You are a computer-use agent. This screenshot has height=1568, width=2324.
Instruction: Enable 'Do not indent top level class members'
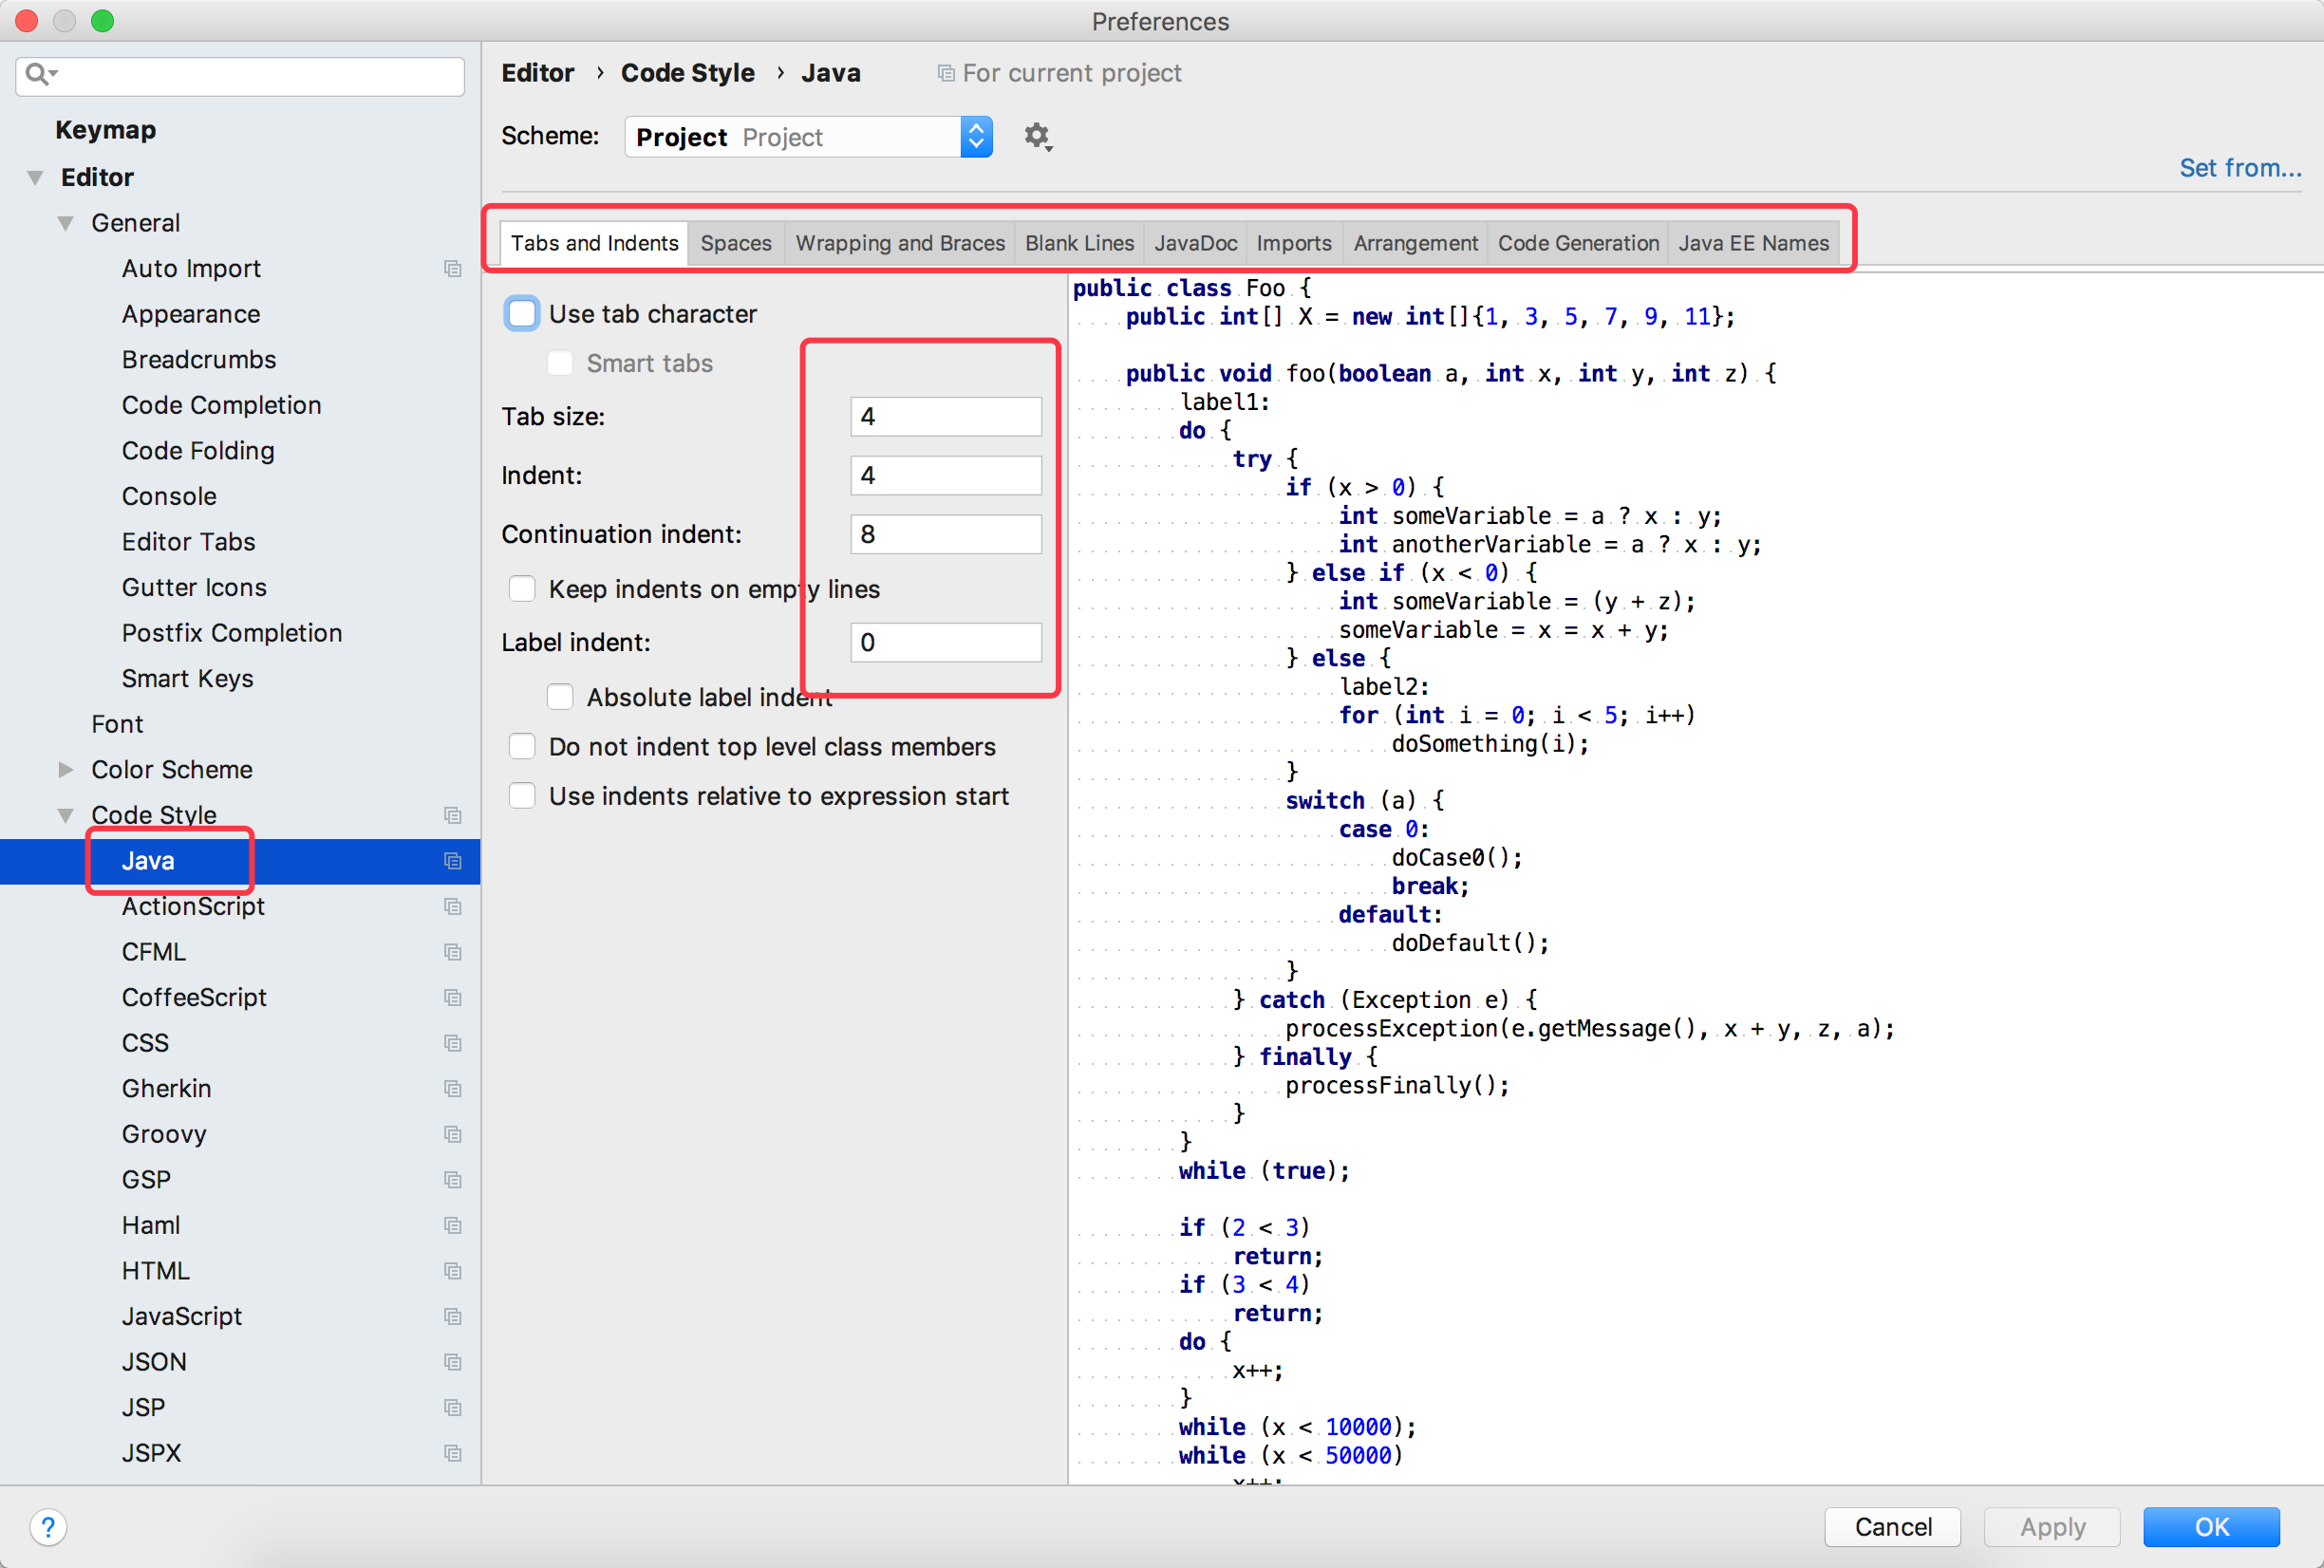pyautogui.click(x=521, y=746)
